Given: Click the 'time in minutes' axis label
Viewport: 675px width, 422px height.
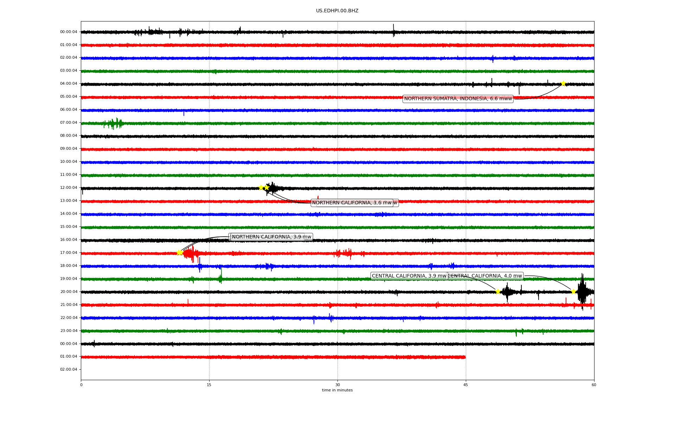Looking at the screenshot, I should [x=337, y=390].
